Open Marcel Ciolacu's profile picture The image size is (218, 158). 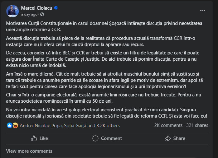click(12, 11)
